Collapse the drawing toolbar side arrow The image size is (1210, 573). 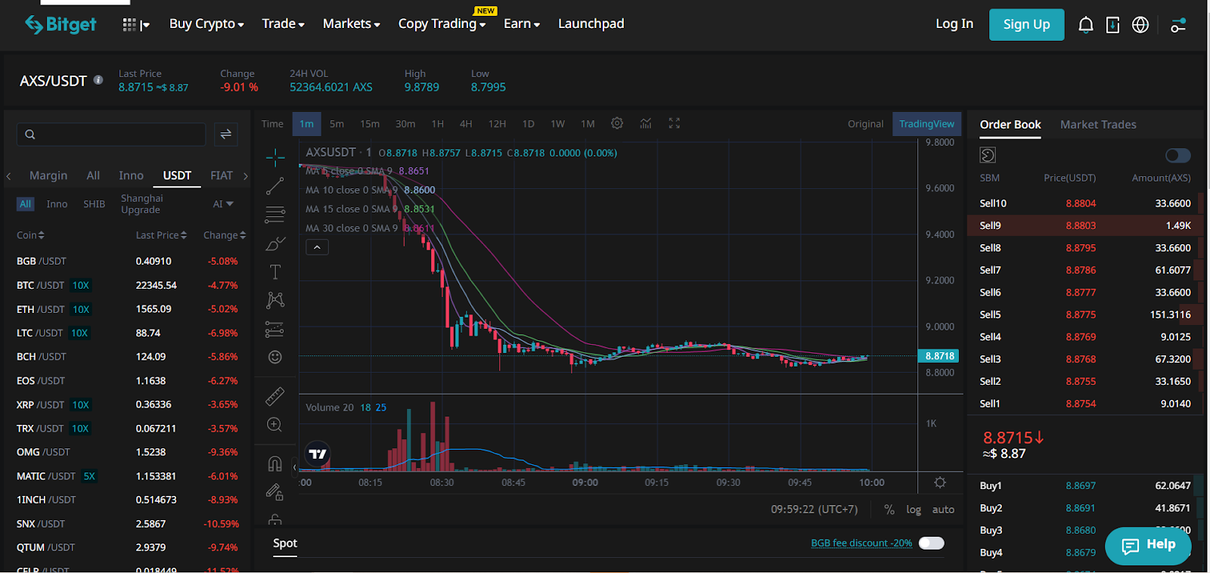coord(295,467)
